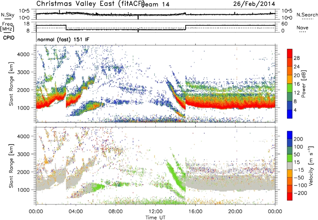Click the orange Power colorbar segment between 20 and 24

290,71
